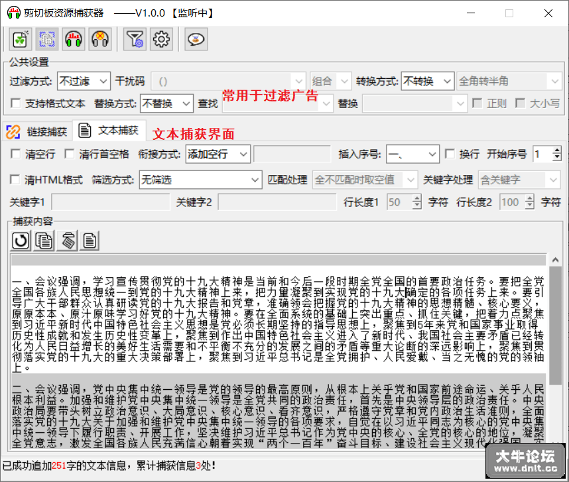This screenshot has height=482, width=569.
Task: Open the 插入序号 dropdown
Action: (x=412, y=154)
